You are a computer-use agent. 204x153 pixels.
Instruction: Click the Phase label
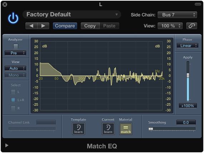pyautogui.click(x=187, y=39)
